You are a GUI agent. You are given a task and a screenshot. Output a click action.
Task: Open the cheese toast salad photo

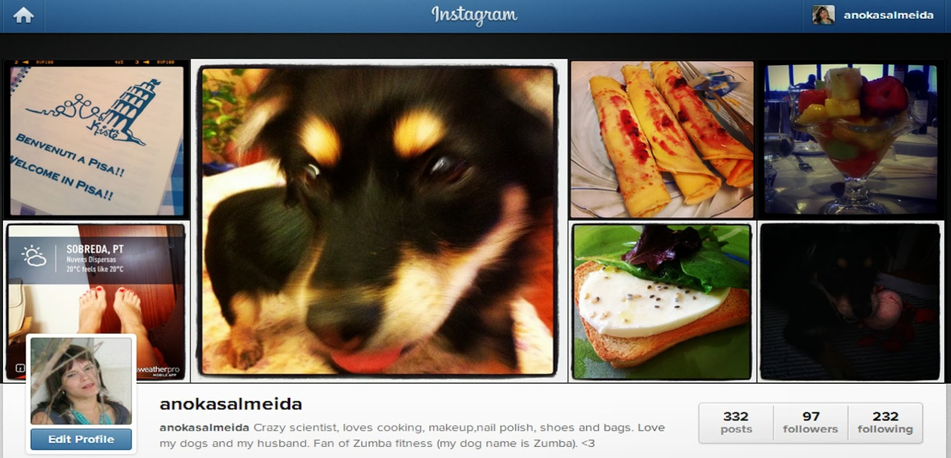coord(662,302)
